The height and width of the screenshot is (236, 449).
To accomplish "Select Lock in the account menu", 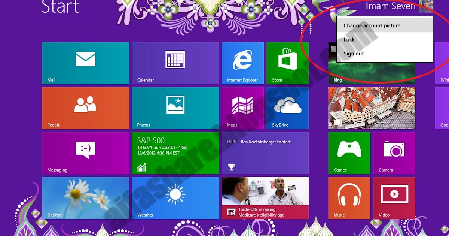I will 385,40.
